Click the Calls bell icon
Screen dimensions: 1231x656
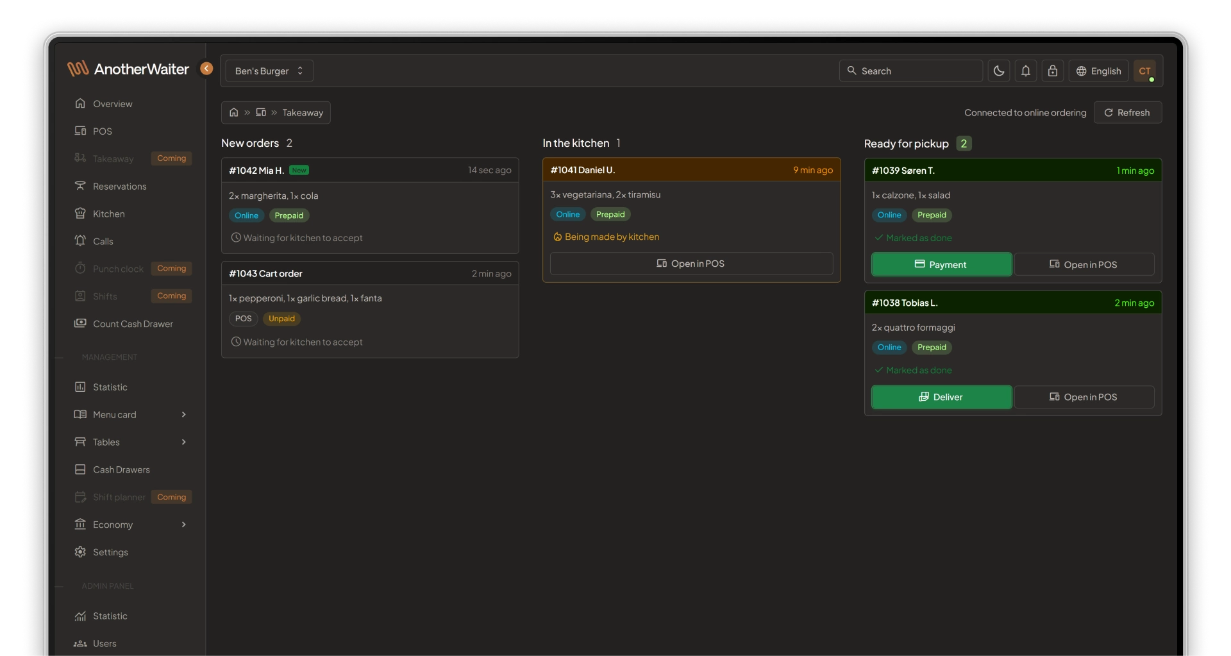pos(80,241)
